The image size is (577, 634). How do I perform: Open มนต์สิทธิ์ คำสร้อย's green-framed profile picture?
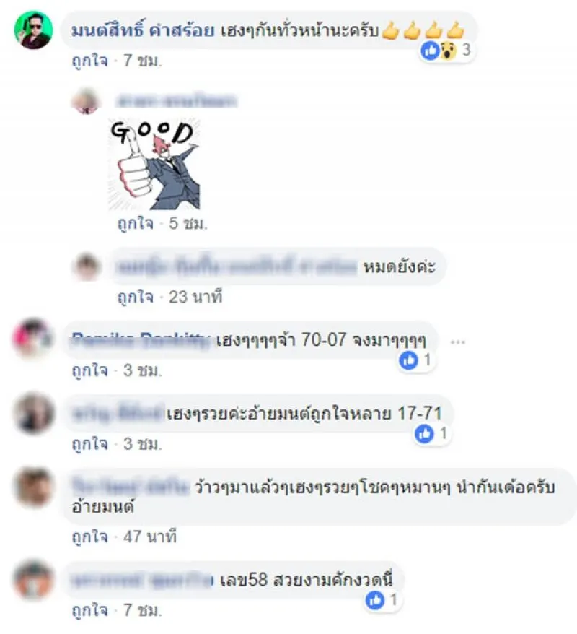tap(33, 30)
